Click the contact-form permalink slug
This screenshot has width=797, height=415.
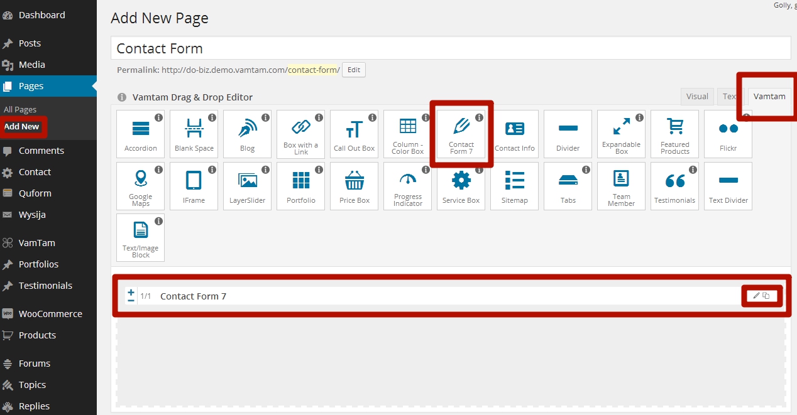pos(312,70)
